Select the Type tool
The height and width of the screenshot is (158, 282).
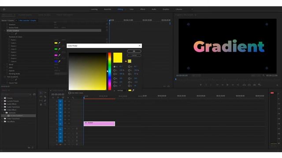pos(45,104)
